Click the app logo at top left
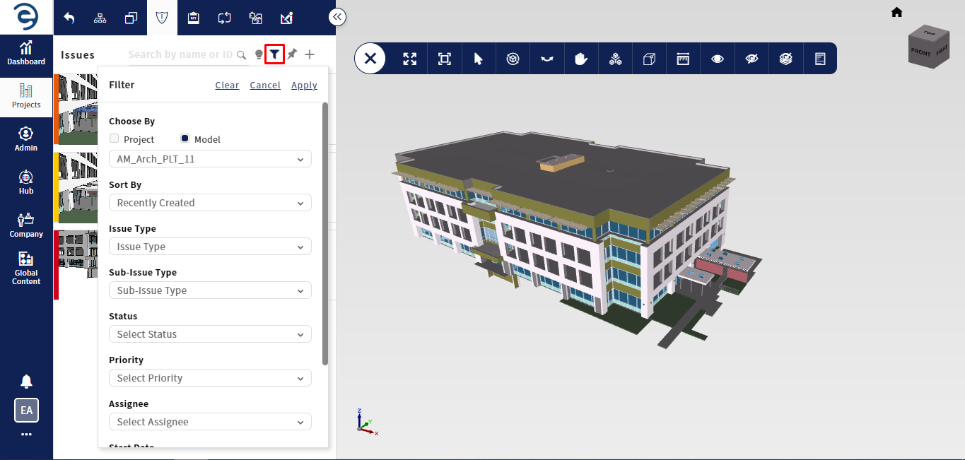The width and height of the screenshot is (965, 460). 26,17
